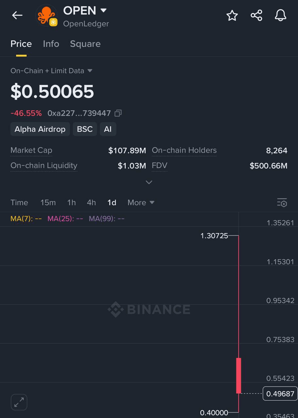298x418 pixels.
Task: Tap the OpenLedger octopus token logo
Action: pyautogui.click(x=46, y=15)
